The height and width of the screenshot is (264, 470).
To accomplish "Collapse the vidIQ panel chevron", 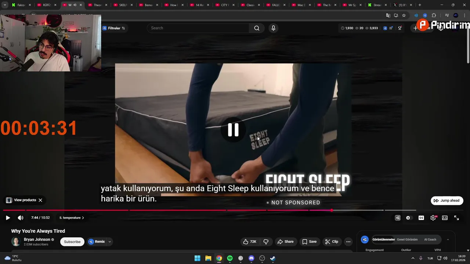I will (448, 239).
